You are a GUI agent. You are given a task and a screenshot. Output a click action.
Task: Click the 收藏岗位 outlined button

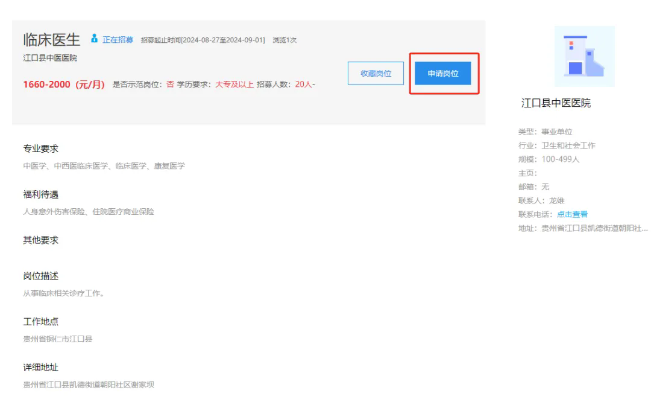376,74
